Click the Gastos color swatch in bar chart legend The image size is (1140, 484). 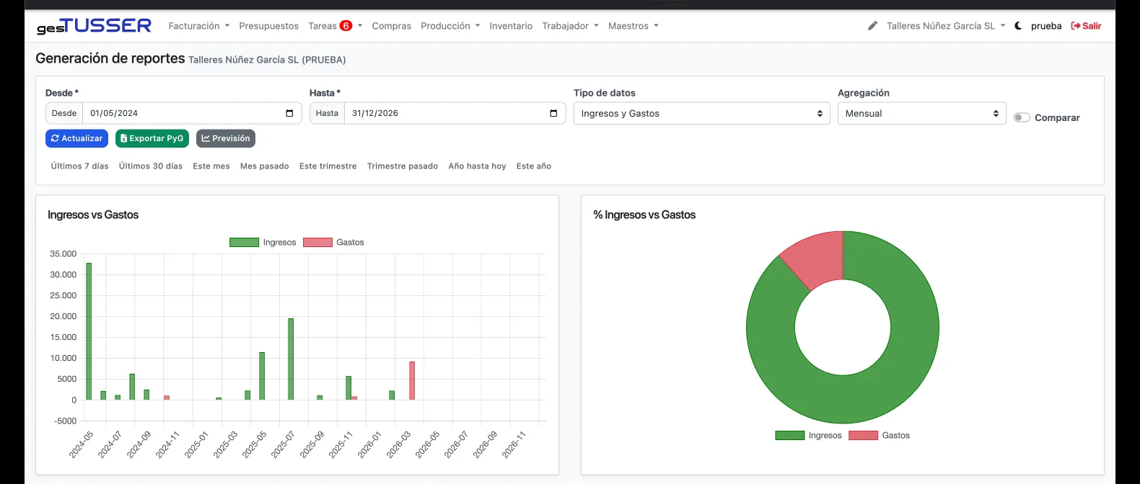coord(317,243)
